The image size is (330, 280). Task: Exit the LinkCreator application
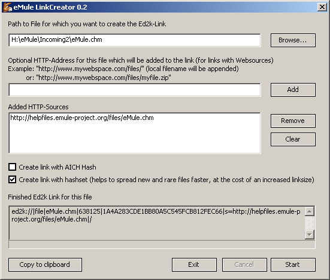point(194,264)
